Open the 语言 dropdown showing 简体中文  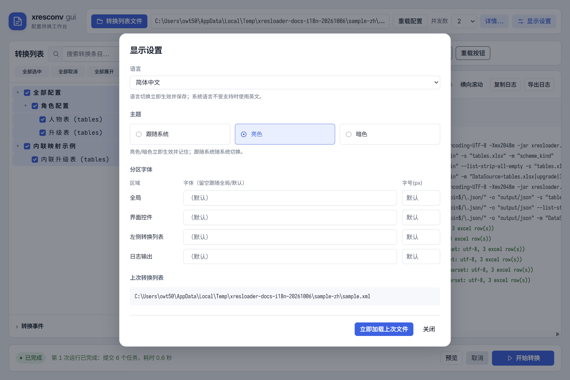285,83
